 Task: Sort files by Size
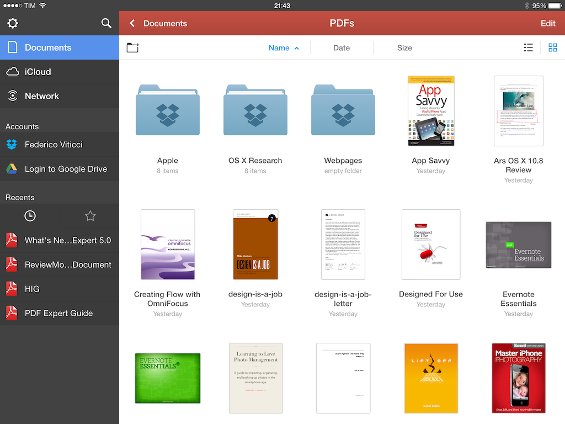[404, 48]
